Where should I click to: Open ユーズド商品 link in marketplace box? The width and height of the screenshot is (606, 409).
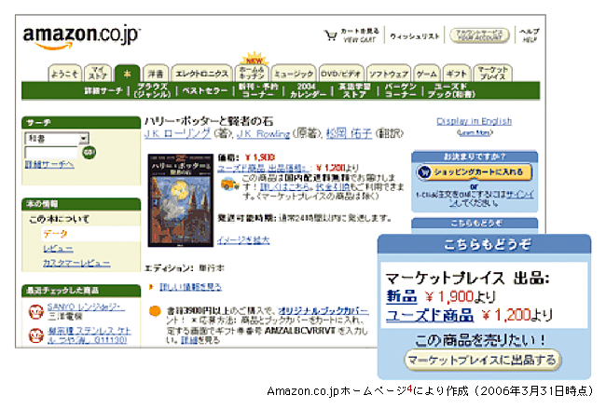point(430,315)
